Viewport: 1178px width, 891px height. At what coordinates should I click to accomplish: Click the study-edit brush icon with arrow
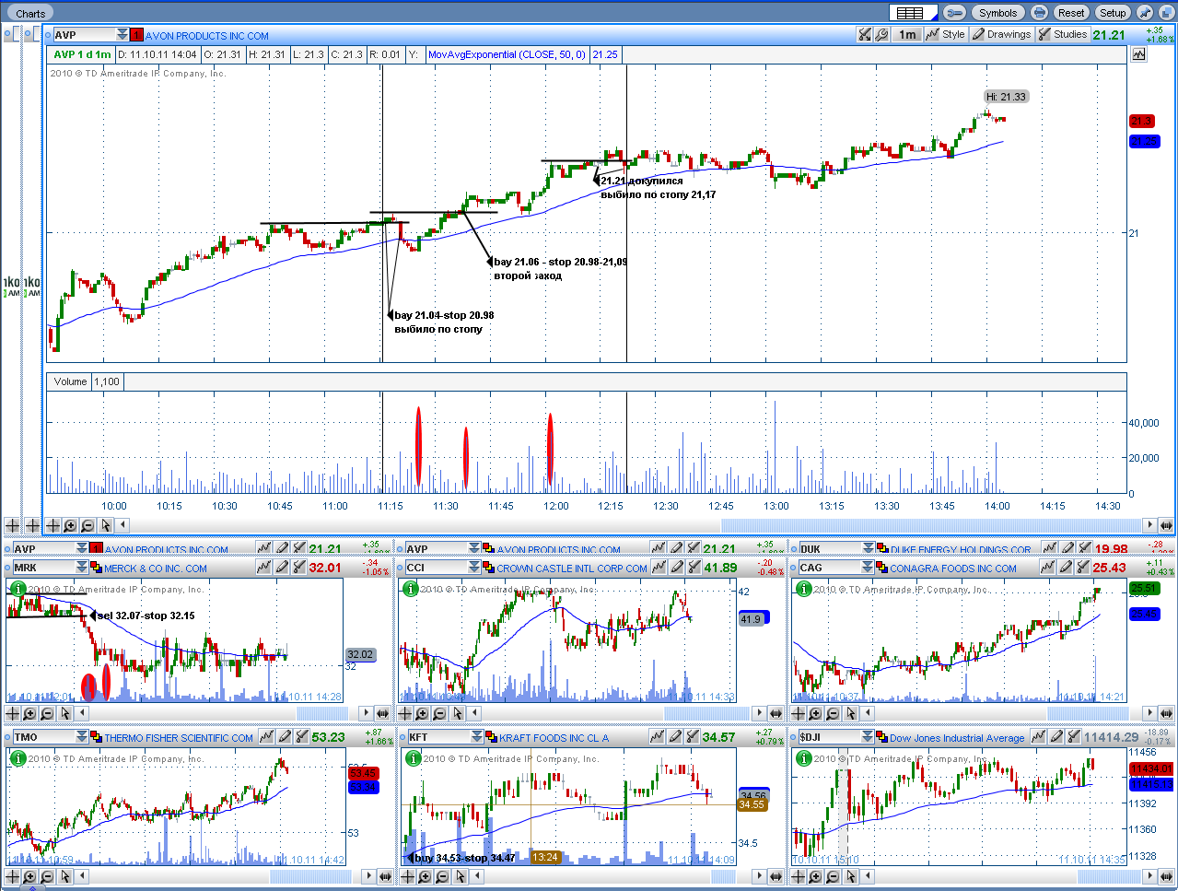(864, 35)
